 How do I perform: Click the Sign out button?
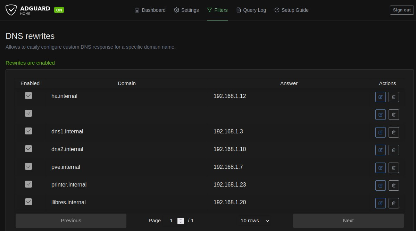click(401, 10)
